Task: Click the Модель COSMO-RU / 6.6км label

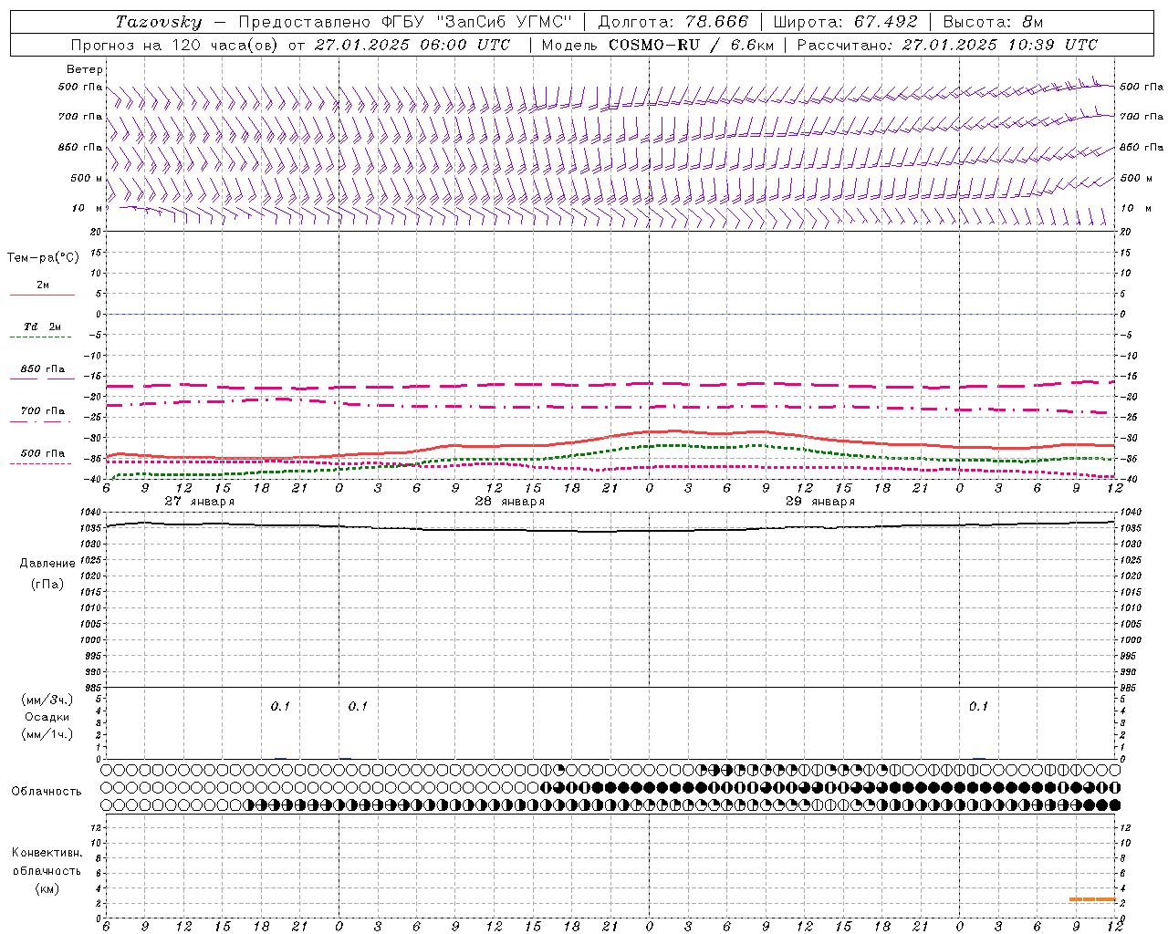Action: click(657, 45)
